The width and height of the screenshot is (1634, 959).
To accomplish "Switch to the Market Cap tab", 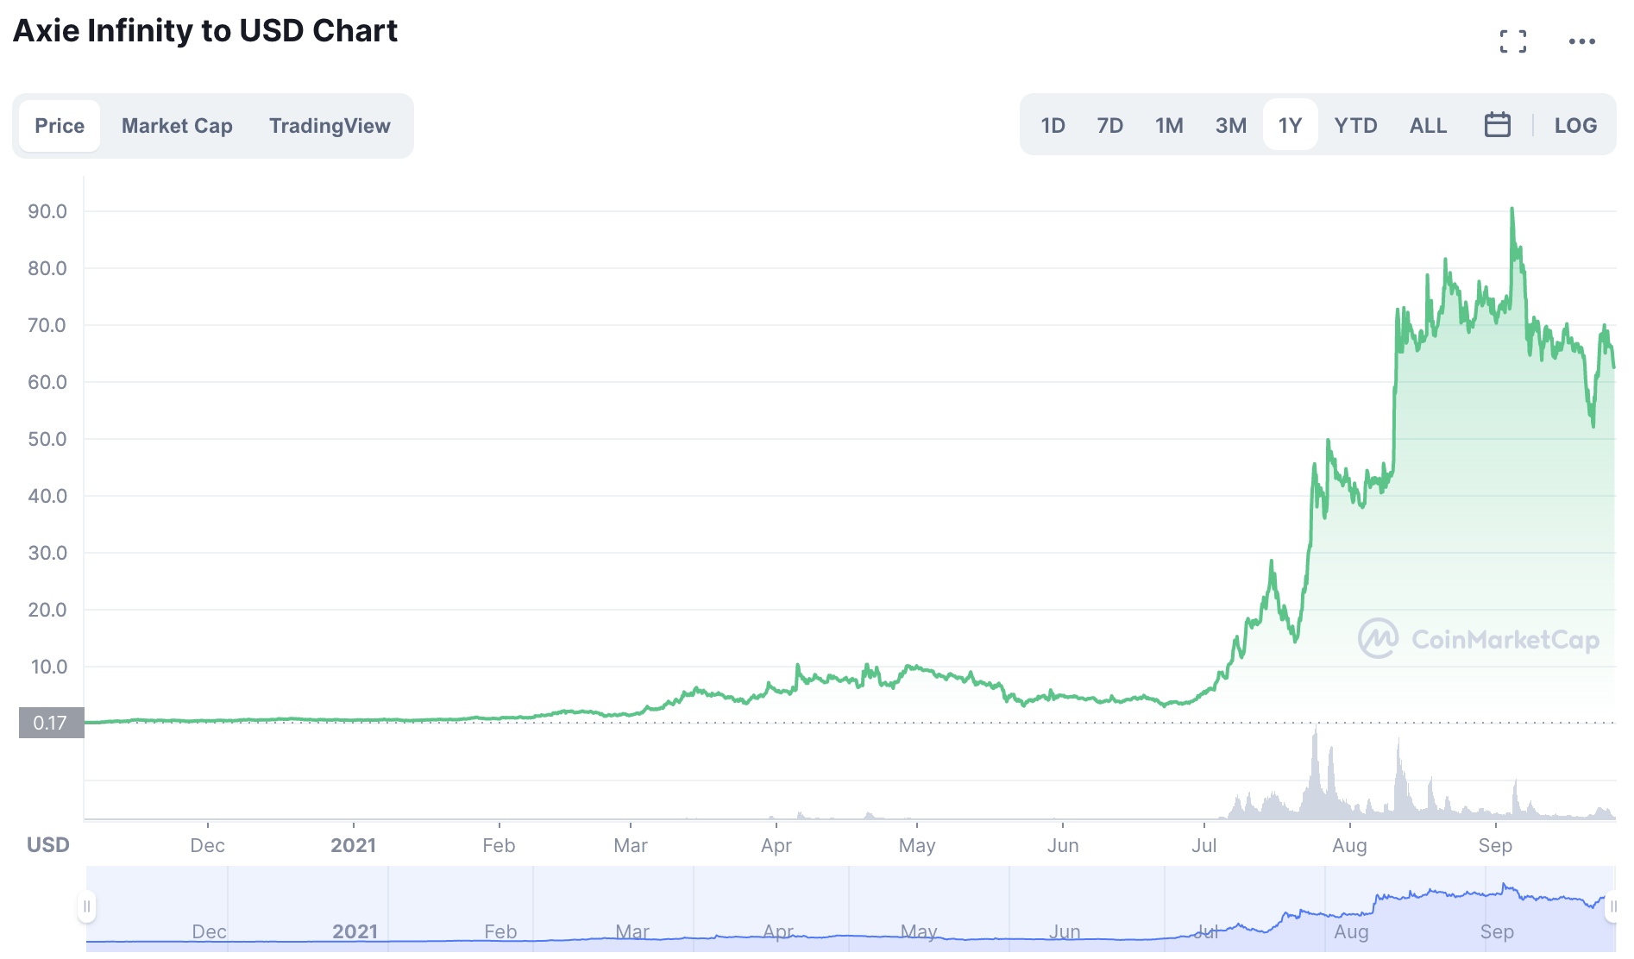I will [x=177, y=126].
